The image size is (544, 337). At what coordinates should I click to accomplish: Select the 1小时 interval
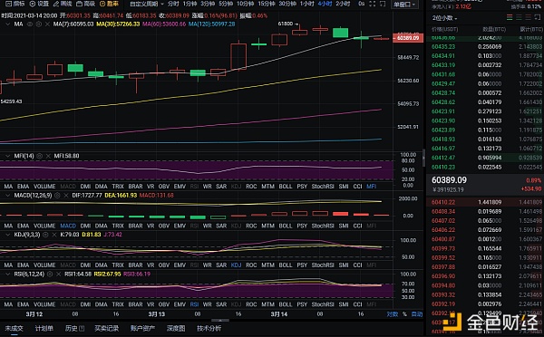(x=307, y=4)
